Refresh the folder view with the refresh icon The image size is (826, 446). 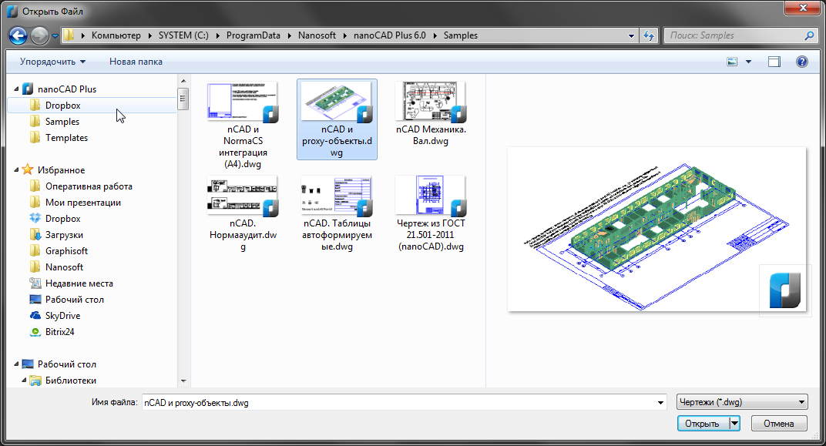[x=648, y=35]
